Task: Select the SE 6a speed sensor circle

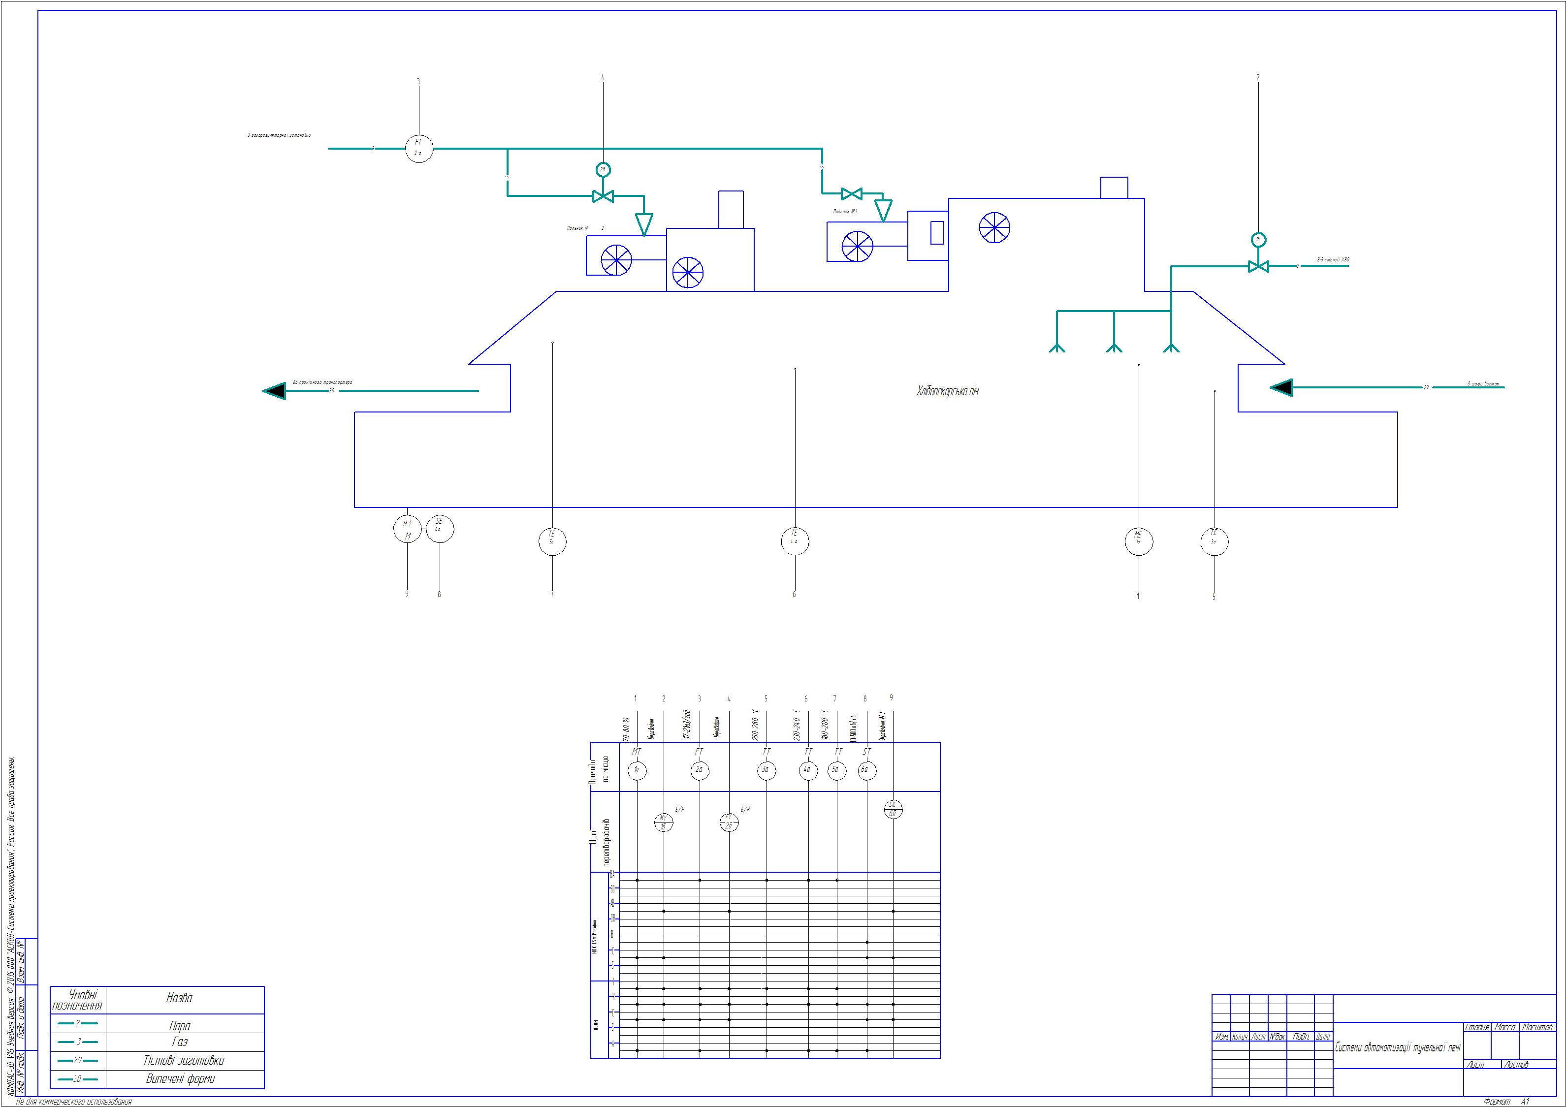Action: tap(440, 529)
